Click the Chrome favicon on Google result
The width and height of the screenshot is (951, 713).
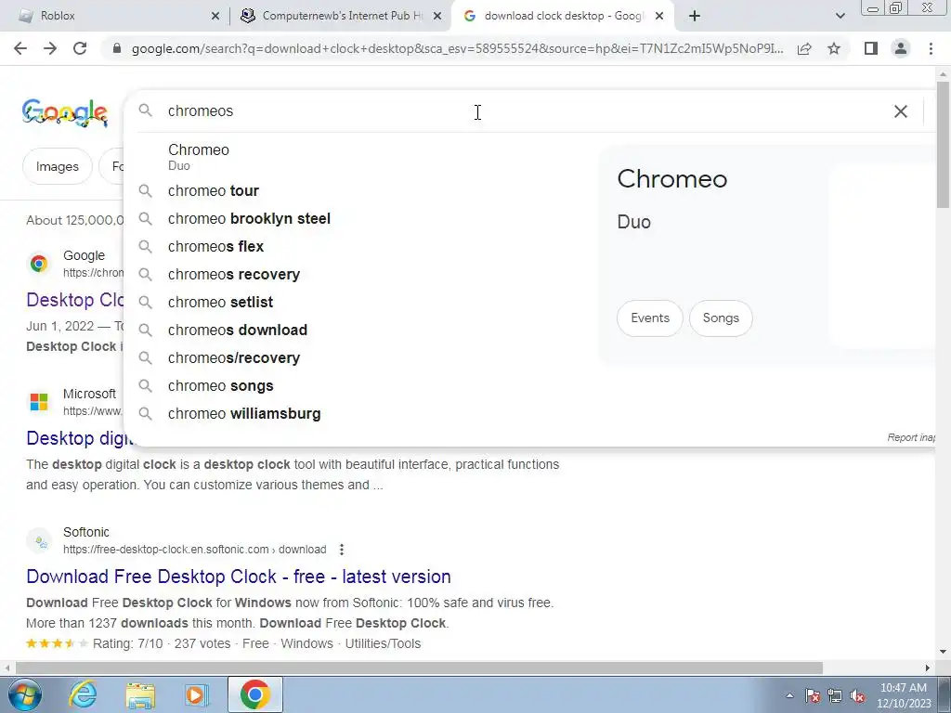[x=39, y=264]
